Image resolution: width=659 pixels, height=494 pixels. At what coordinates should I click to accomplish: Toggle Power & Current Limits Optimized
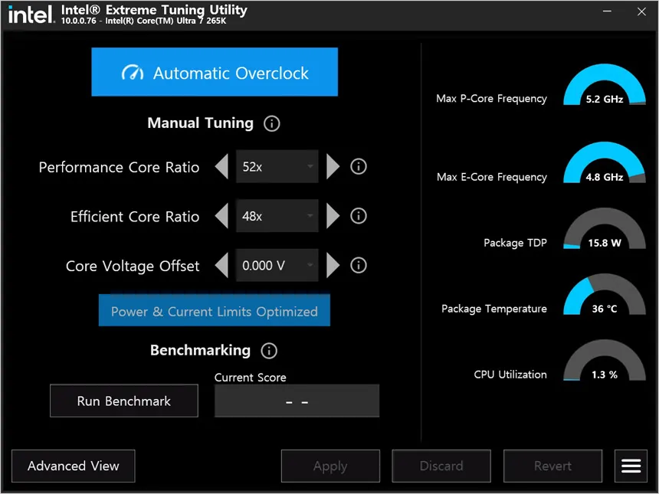pos(214,311)
